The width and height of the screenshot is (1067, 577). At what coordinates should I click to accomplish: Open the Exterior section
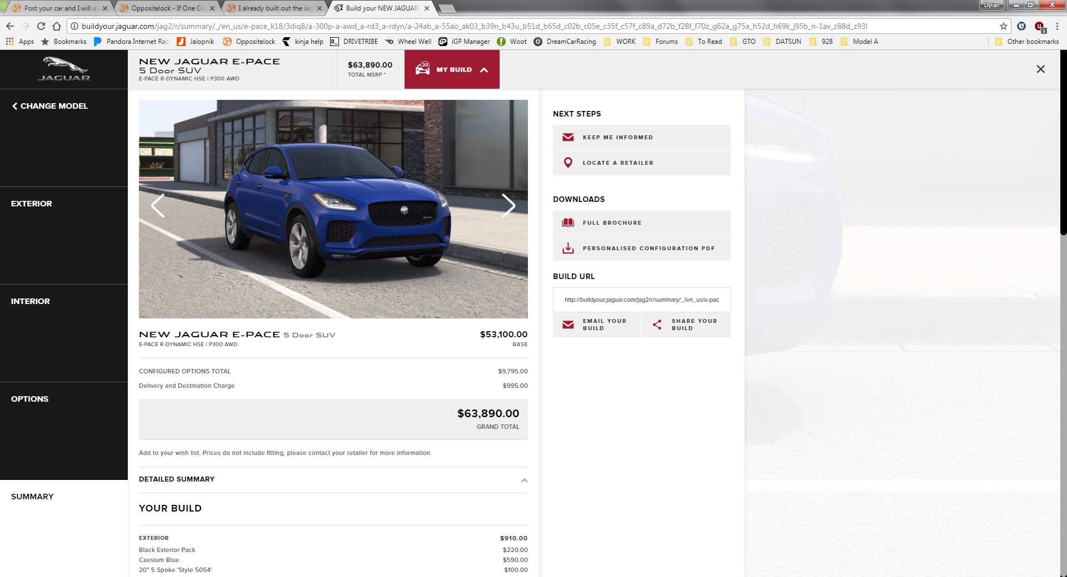[64, 236]
